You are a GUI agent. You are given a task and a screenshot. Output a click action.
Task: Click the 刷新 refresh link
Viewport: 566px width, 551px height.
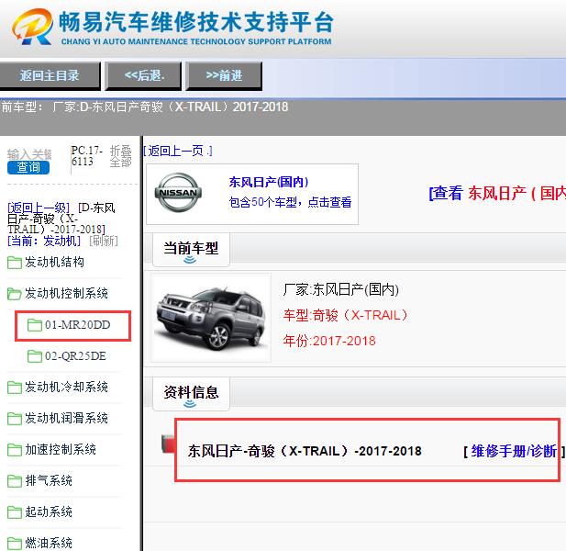(104, 241)
